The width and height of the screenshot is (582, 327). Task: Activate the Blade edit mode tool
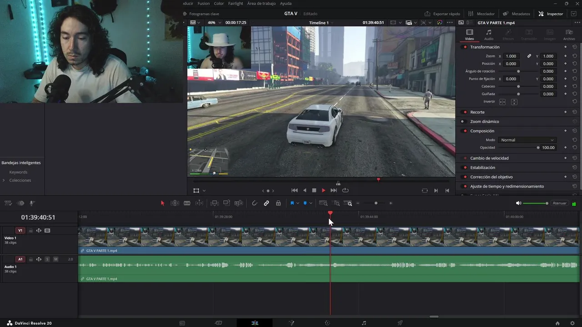tap(187, 203)
